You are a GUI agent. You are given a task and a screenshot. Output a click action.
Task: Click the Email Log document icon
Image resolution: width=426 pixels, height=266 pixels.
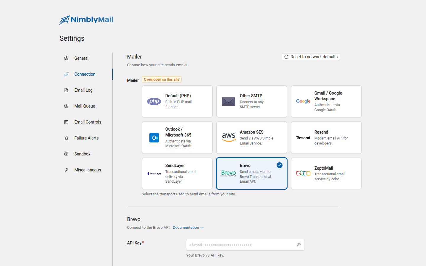tap(66, 90)
